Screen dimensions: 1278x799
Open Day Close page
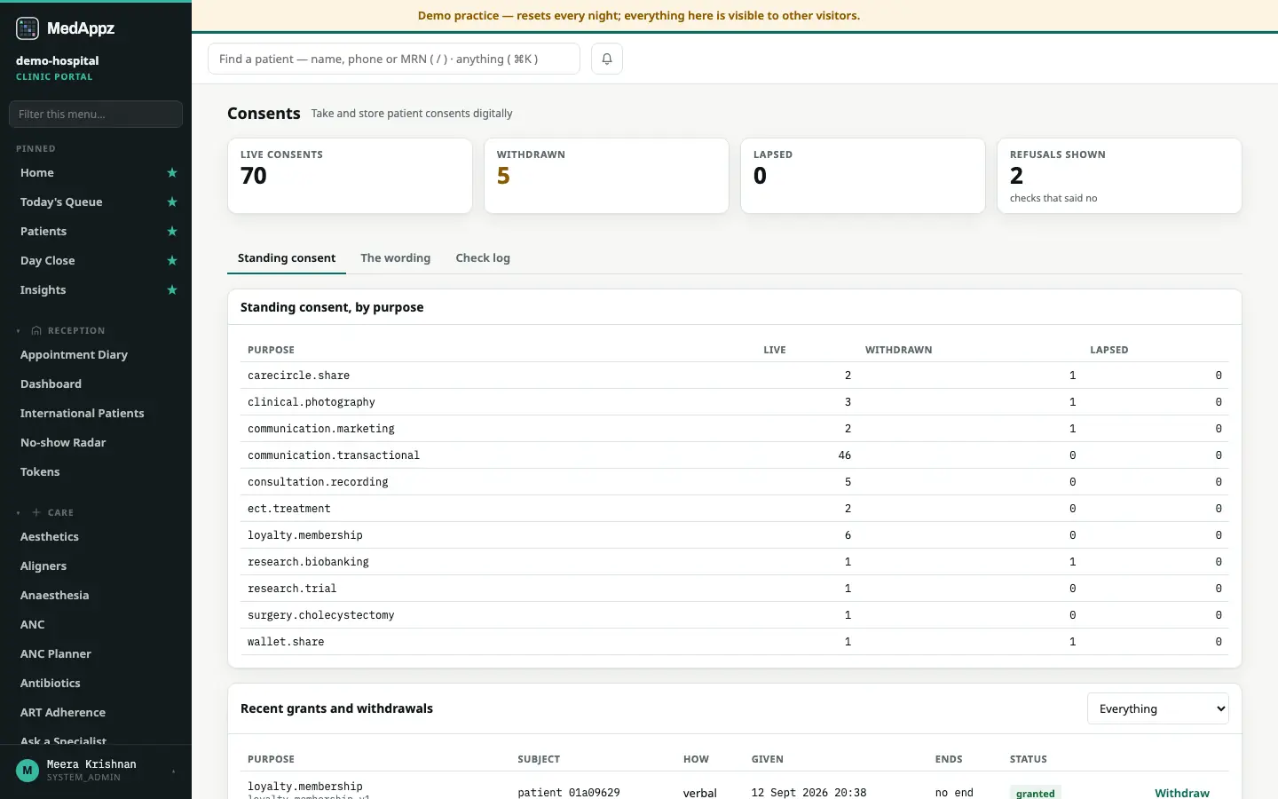click(48, 261)
